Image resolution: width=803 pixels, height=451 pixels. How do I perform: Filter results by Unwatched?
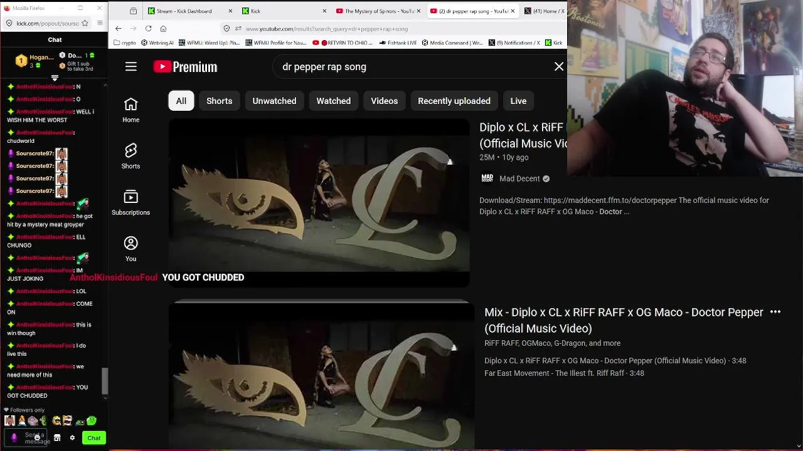coord(274,101)
